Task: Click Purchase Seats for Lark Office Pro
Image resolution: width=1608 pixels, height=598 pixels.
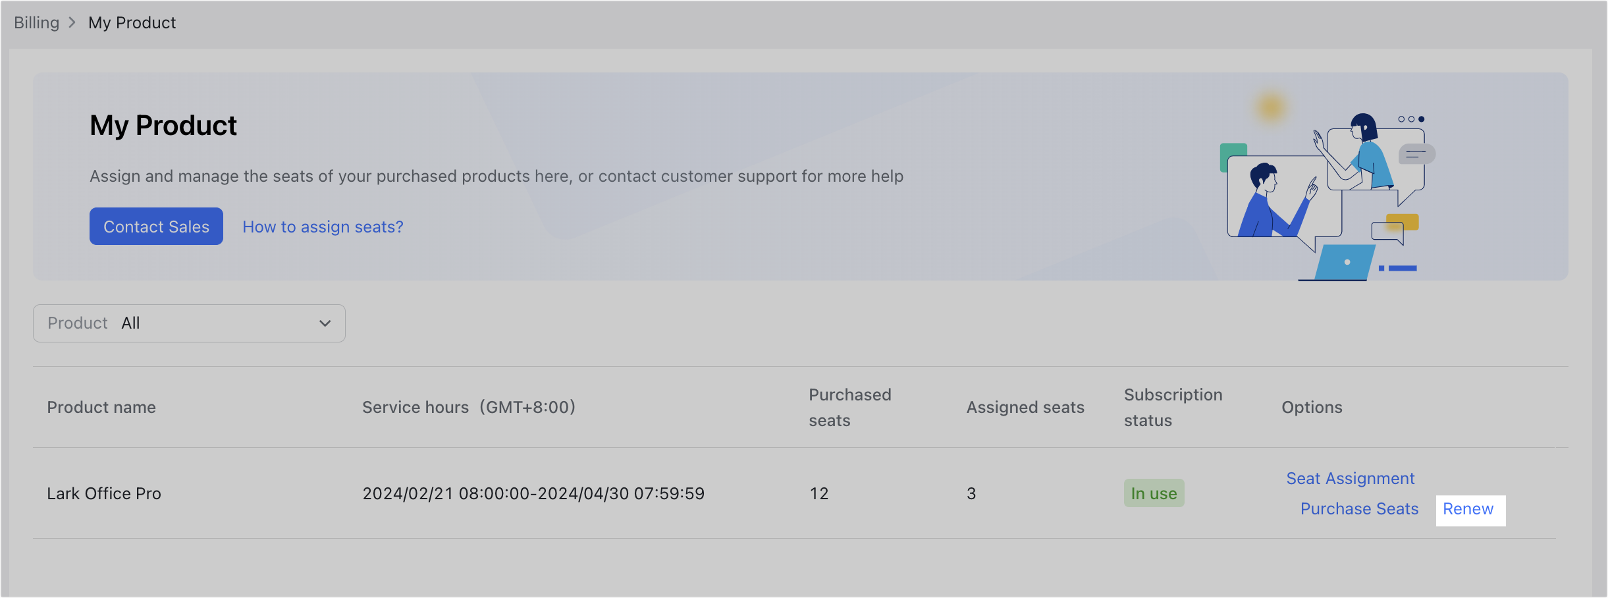Action: [x=1359, y=508]
